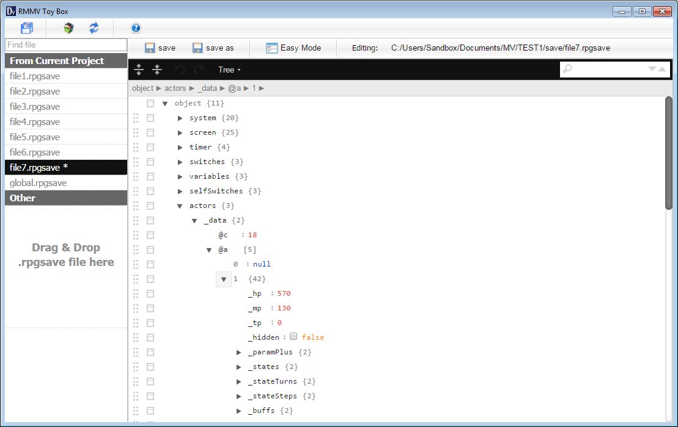The height and width of the screenshot is (427, 678).
Task: Open action menu box for _hp row
Action: click(150, 294)
